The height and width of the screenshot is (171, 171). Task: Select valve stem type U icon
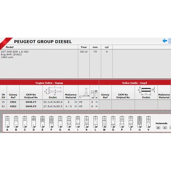(x=140, y=122)
